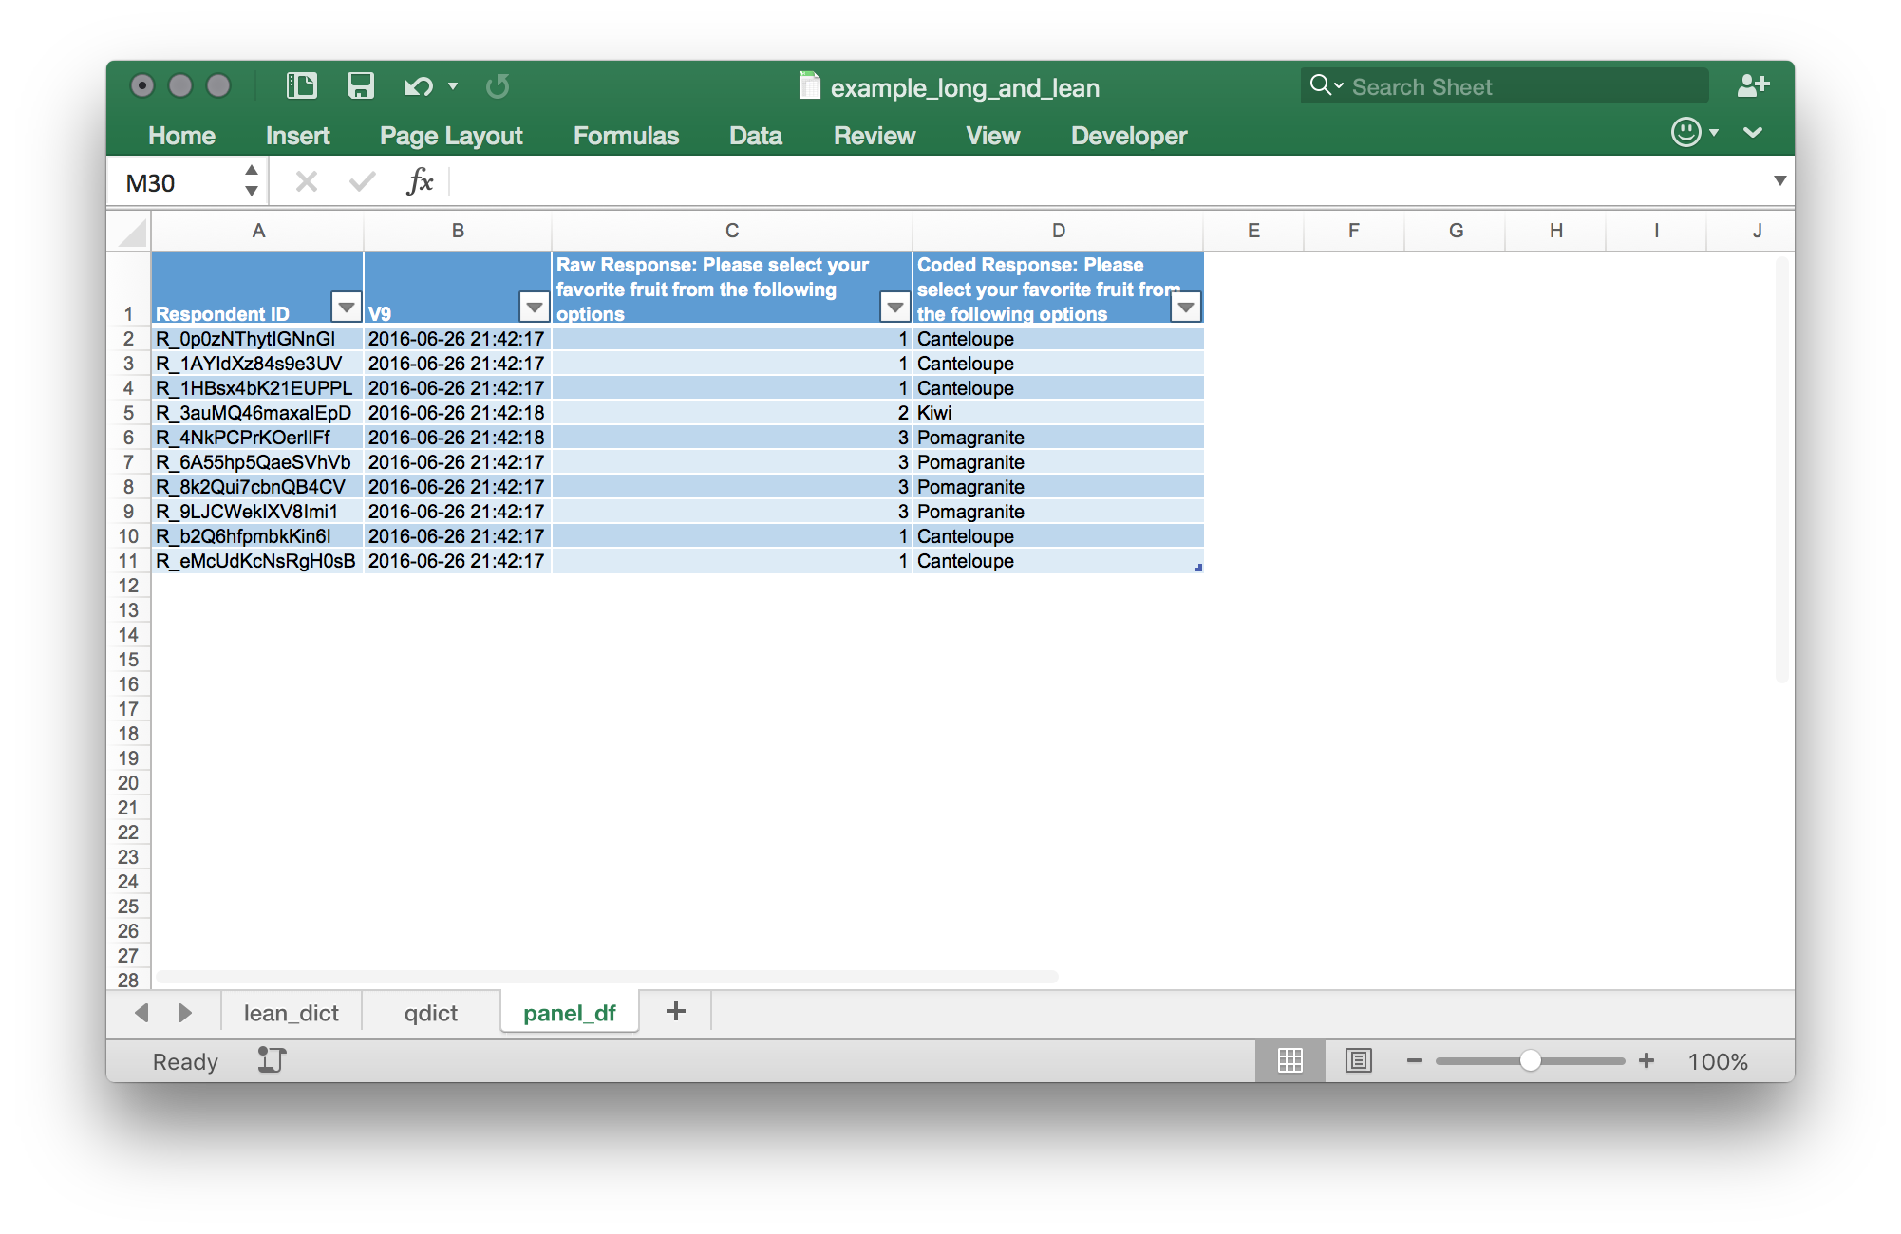Image resolution: width=1901 pixels, height=1234 pixels.
Task: Collapse the ribbon with the chevron icon
Action: (x=1752, y=133)
